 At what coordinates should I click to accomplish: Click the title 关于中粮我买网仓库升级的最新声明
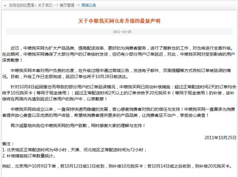[x=119, y=21]
